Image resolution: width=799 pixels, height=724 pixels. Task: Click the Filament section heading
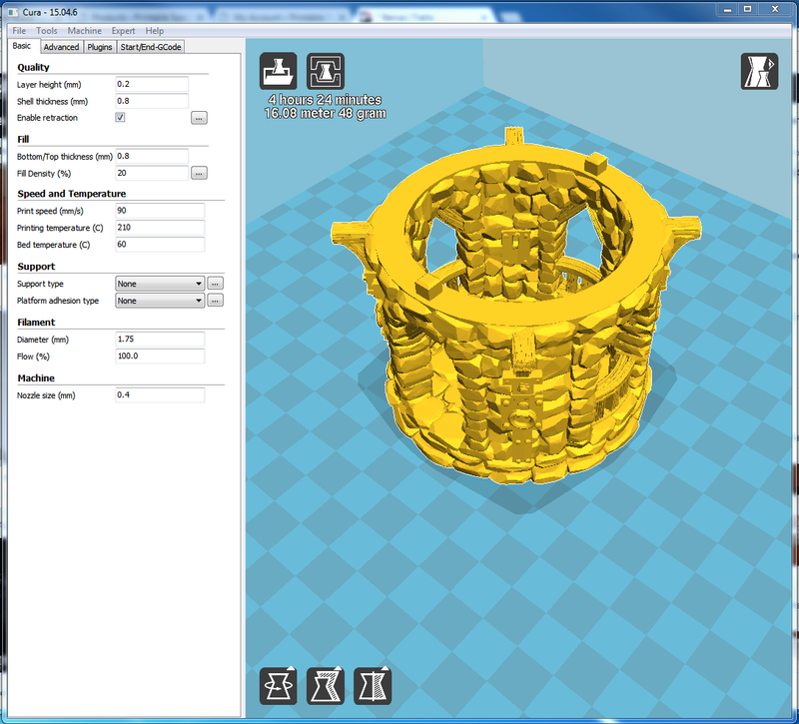coord(36,322)
